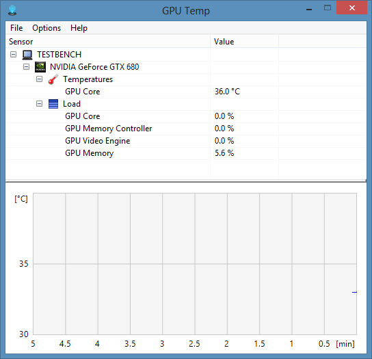The image size is (372, 359).
Task: Maximize the GPU Temp window
Action: 328,8
